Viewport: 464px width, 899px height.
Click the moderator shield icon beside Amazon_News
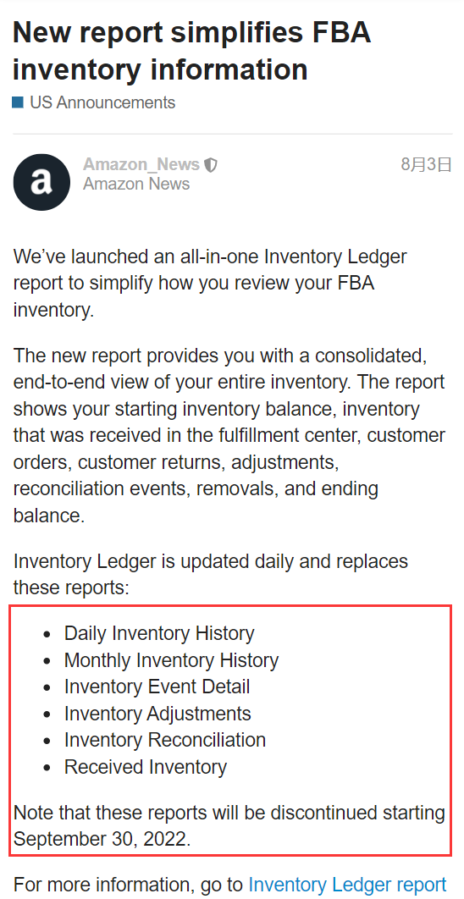(x=211, y=165)
